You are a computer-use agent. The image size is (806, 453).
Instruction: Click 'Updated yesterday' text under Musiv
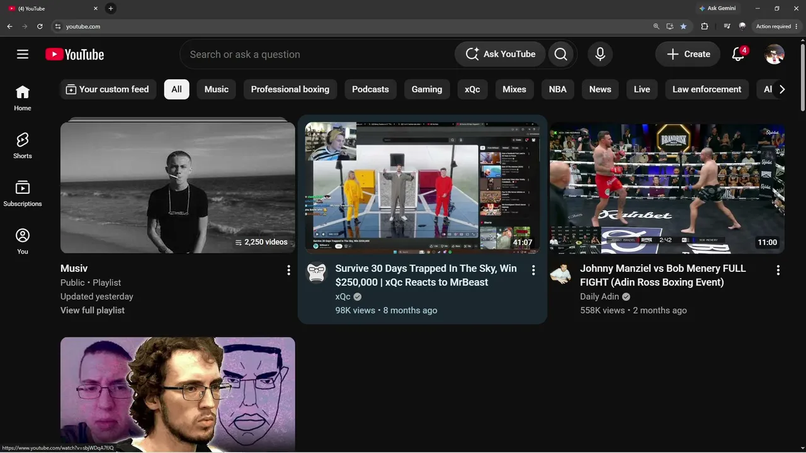tap(97, 296)
